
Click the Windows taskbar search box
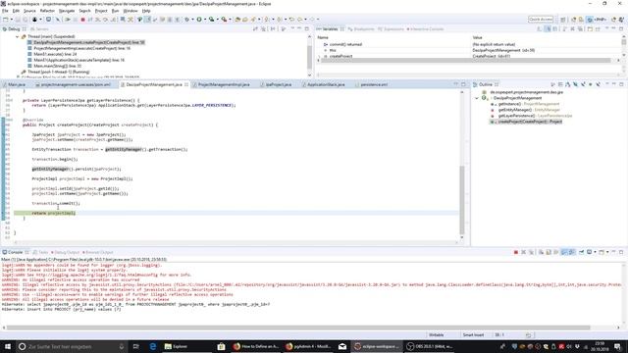click(x=72, y=346)
